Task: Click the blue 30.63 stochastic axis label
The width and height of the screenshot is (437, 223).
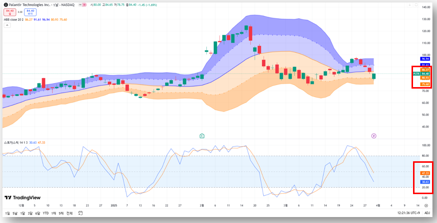Action: (x=425, y=182)
